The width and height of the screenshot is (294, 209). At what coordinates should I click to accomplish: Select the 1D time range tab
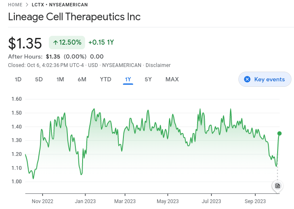(x=18, y=79)
